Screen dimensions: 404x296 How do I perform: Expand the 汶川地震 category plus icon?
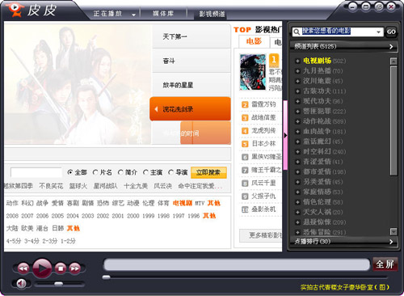297,81
